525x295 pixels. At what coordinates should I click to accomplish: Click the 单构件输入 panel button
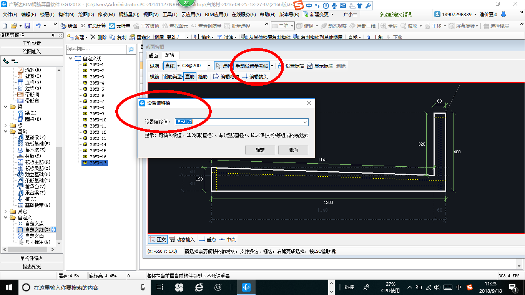(x=32, y=258)
